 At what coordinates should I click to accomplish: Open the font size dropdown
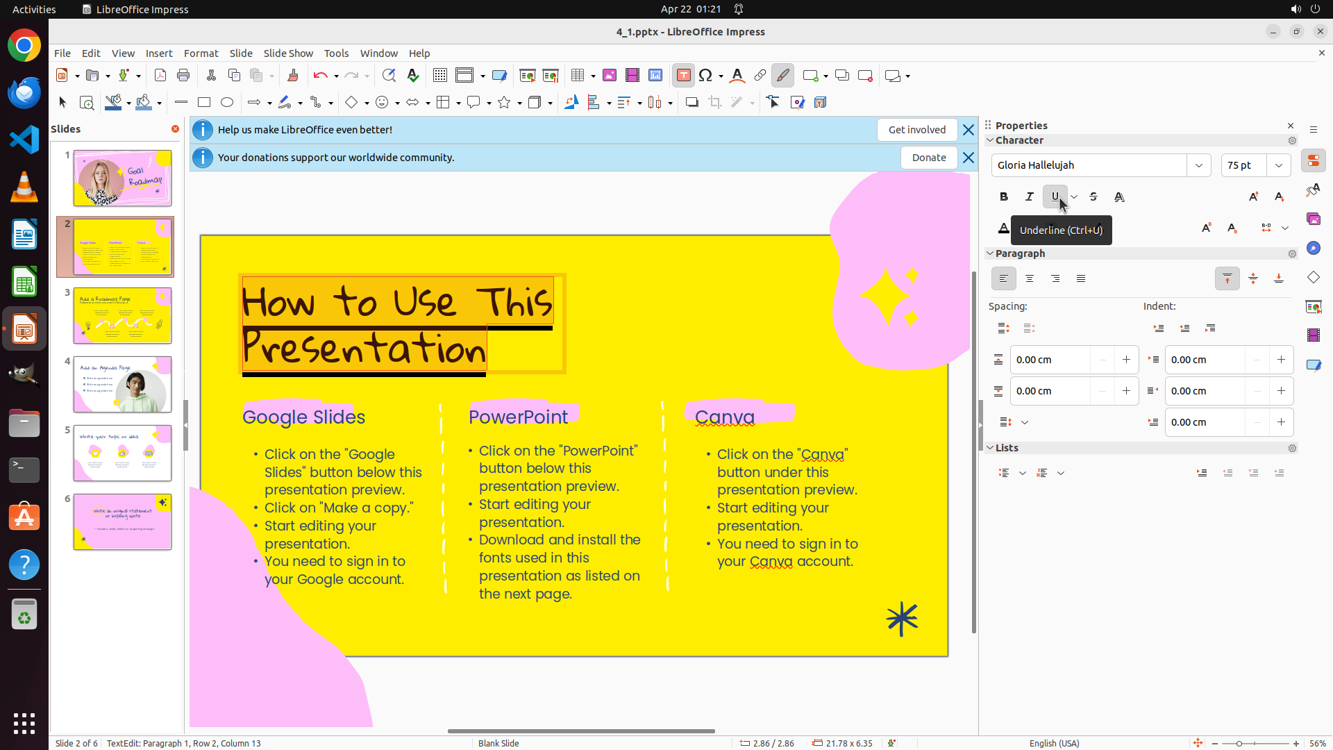(x=1279, y=165)
